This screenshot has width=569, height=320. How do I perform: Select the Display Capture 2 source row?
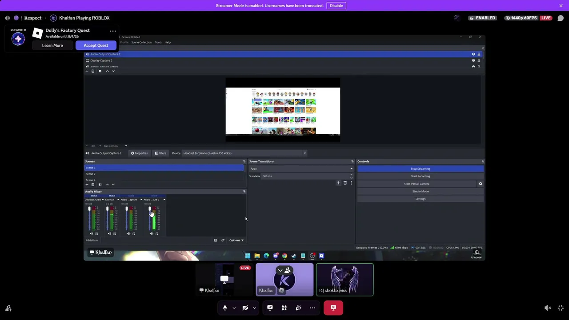(x=283, y=60)
